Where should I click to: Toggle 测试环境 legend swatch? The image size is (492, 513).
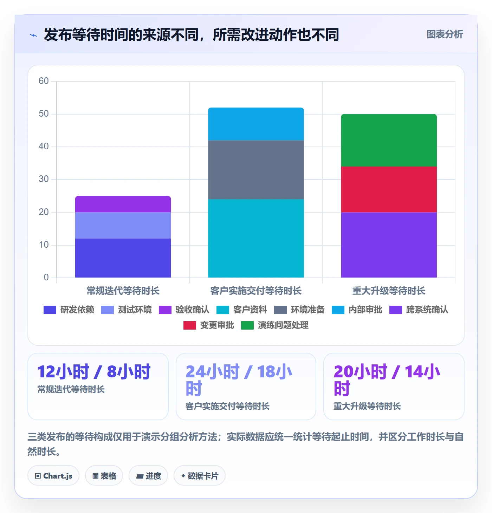[108, 310]
